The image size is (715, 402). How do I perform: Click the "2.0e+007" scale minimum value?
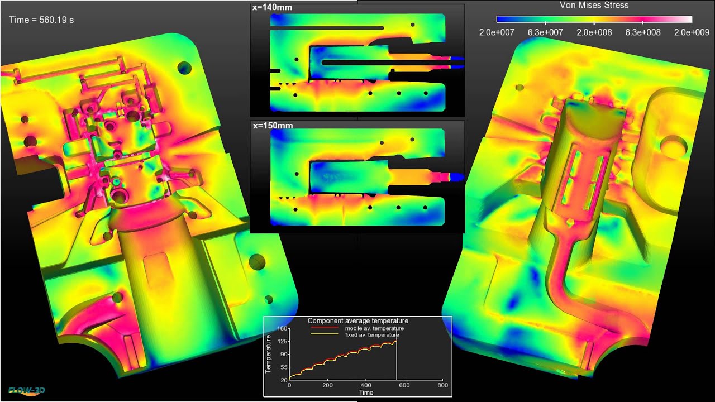coord(497,32)
